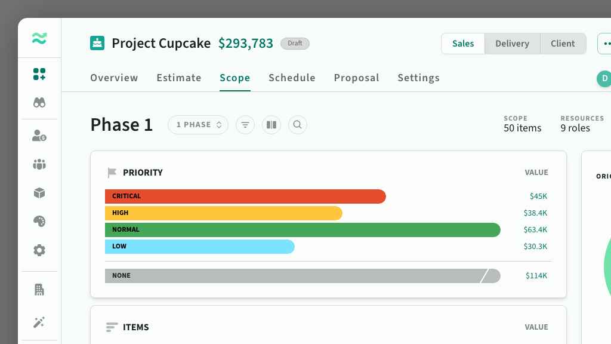This screenshot has width=611, height=344.
Task: Click the paint palette icon
Action: [x=39, y=222]
